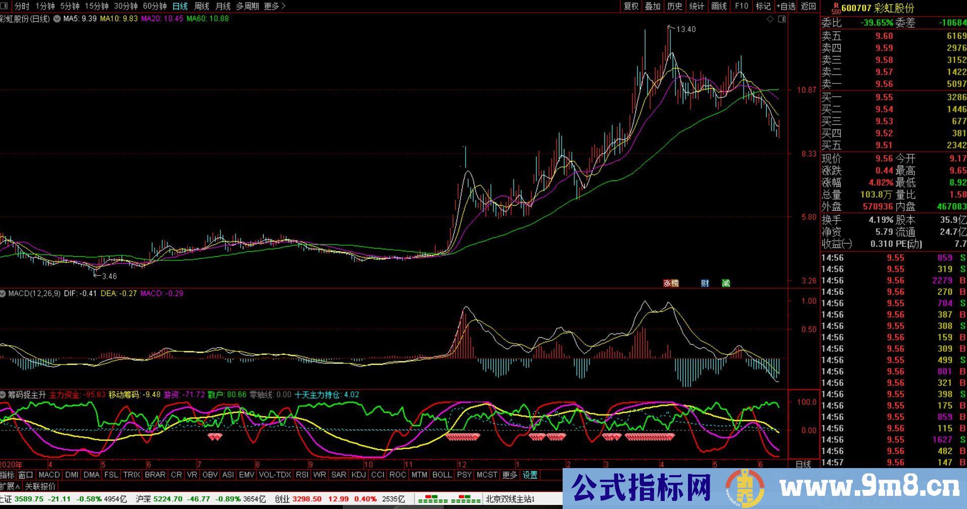This screenshot has height=509, width=967.
Task: Select the 30分钟 period
Action: [x=126, y=6]
